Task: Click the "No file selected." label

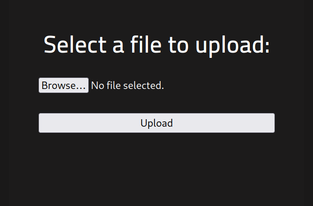Action: [127, 85]
